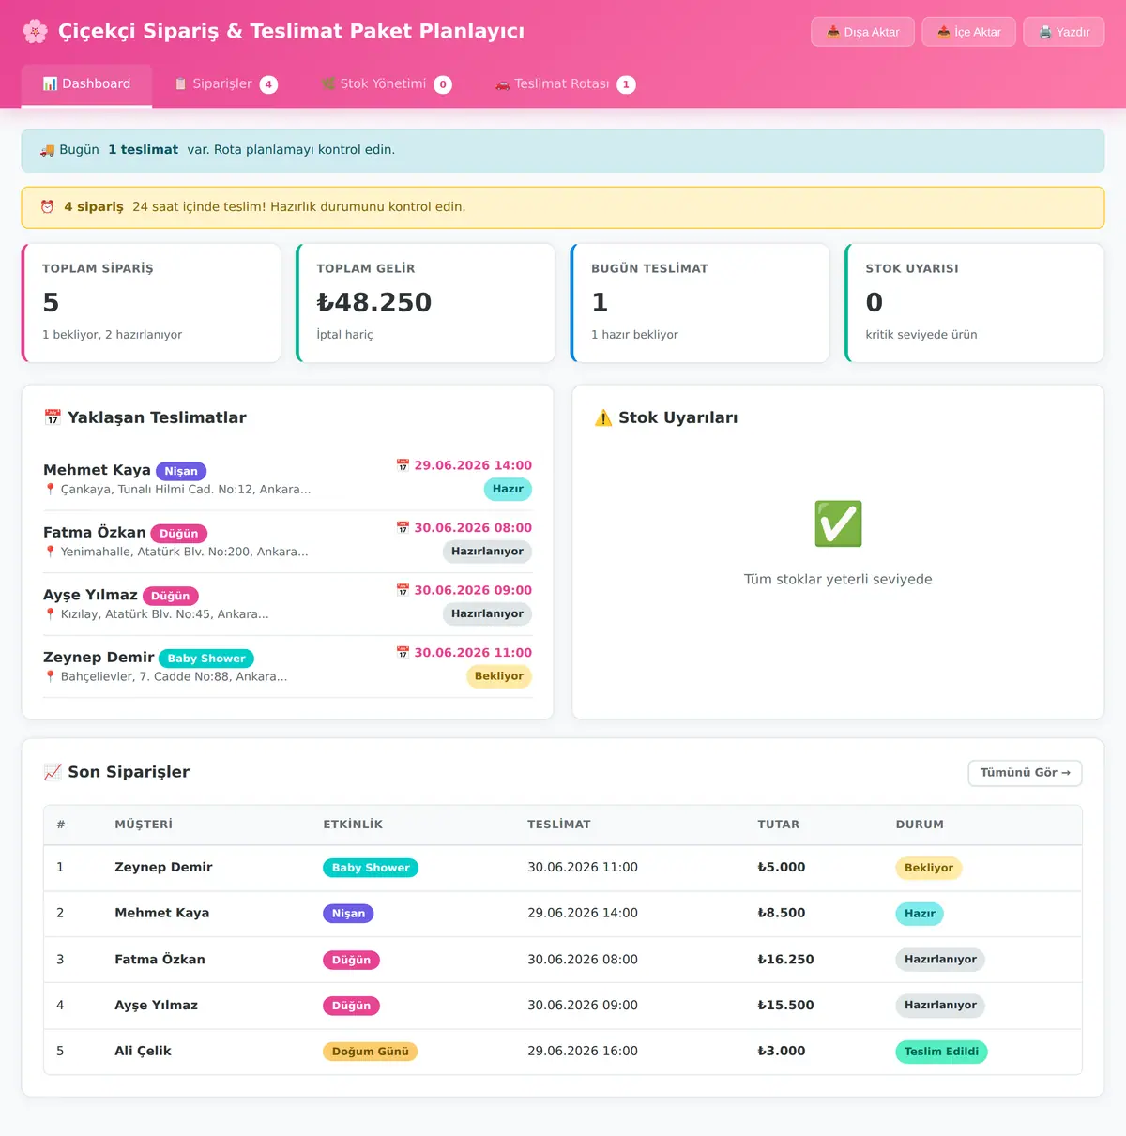
Task: Click calendar icon next to 30.06.2026 11:00
Action: point(403,653)
